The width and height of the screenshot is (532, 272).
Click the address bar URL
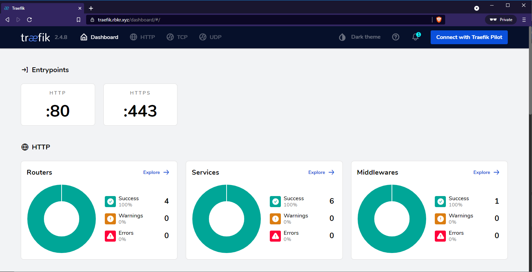pyautogui.click(x=129, y=20)
